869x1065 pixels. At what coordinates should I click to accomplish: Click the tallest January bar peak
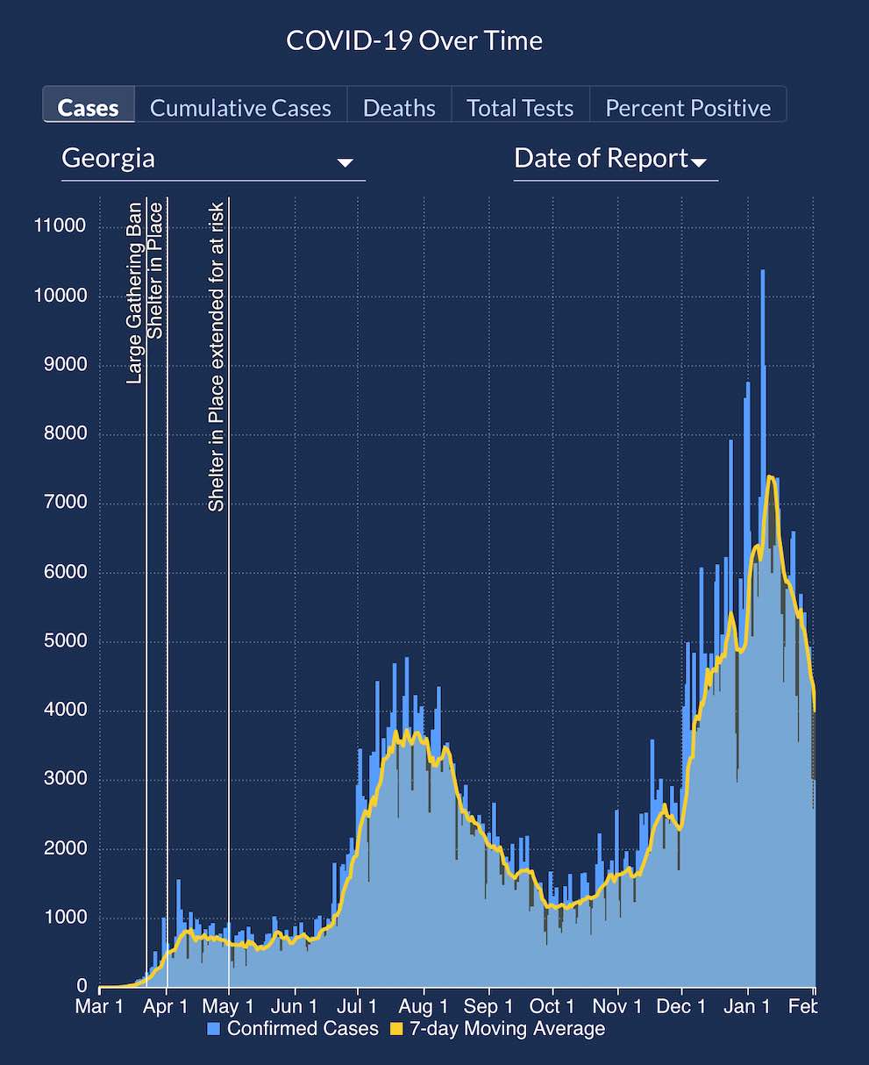(762, 274)
